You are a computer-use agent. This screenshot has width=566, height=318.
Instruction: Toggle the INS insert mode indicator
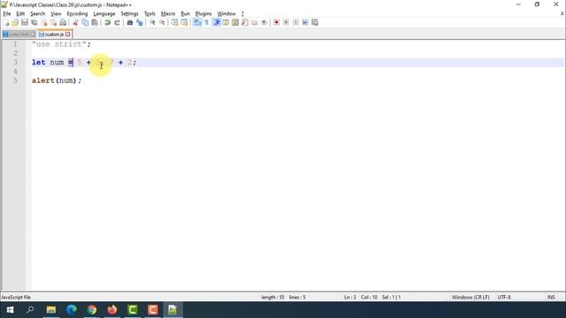[x=551, y=297]
